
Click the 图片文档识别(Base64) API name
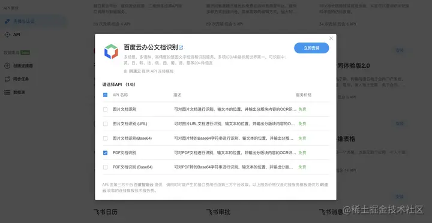pos(132,138)
